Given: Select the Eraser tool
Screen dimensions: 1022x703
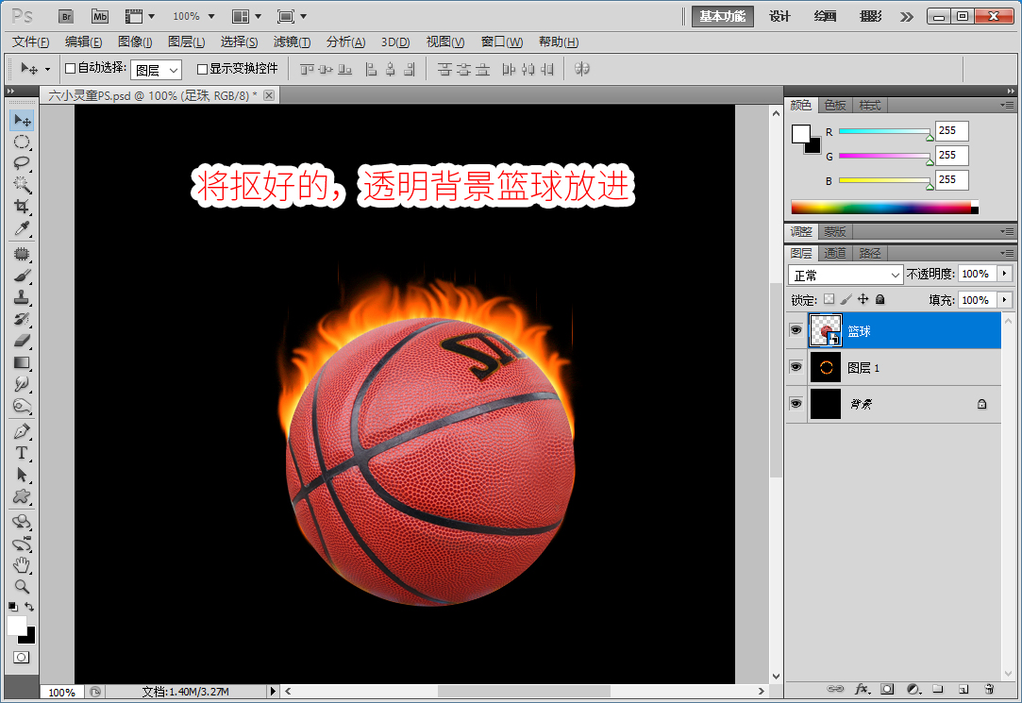Looking at the screenshot, I should point(22,340).
